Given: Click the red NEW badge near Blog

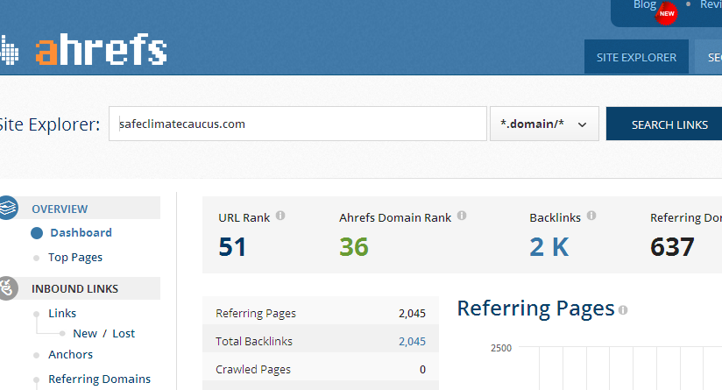Looking at the screenshot, I should [x=666, y=13].
